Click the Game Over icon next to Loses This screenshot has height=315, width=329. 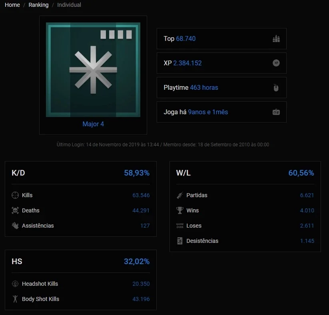click(x=180, y=226)
